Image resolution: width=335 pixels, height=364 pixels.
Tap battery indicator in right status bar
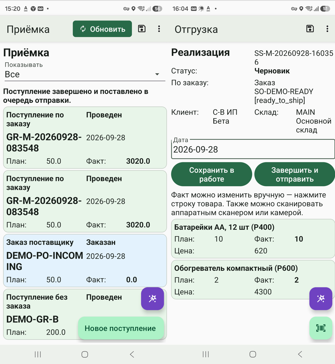point(325,9)
